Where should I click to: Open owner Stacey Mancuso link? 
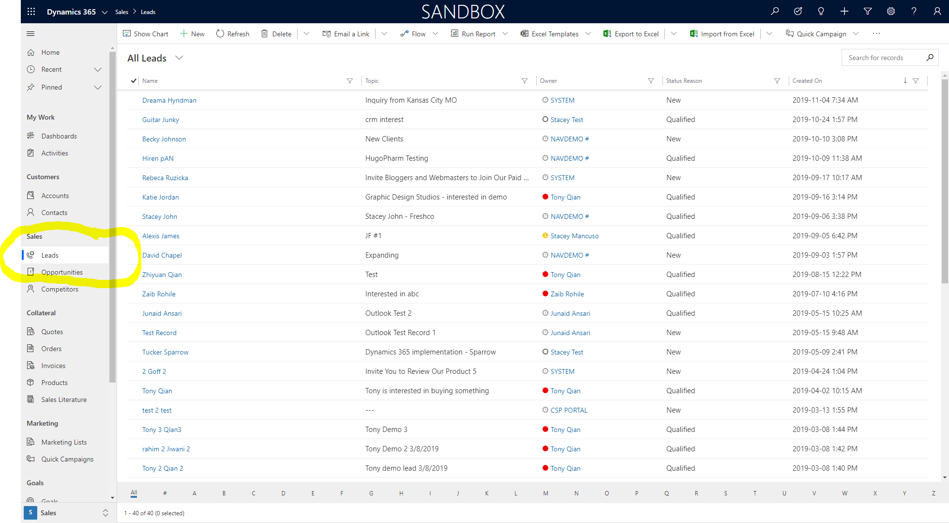tap(574, 236)
